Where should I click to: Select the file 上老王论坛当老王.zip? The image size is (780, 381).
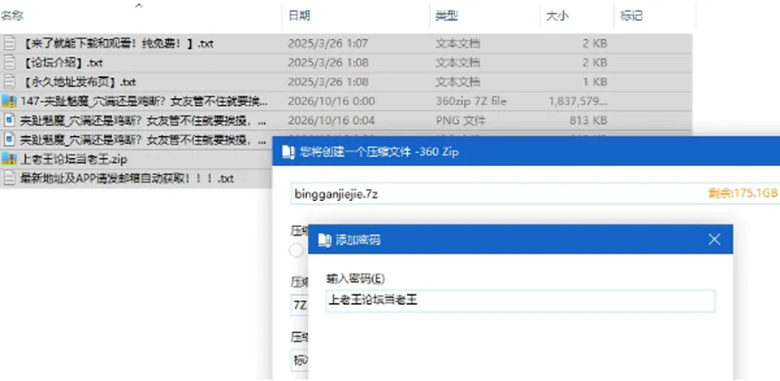click(x=74, y=160)
